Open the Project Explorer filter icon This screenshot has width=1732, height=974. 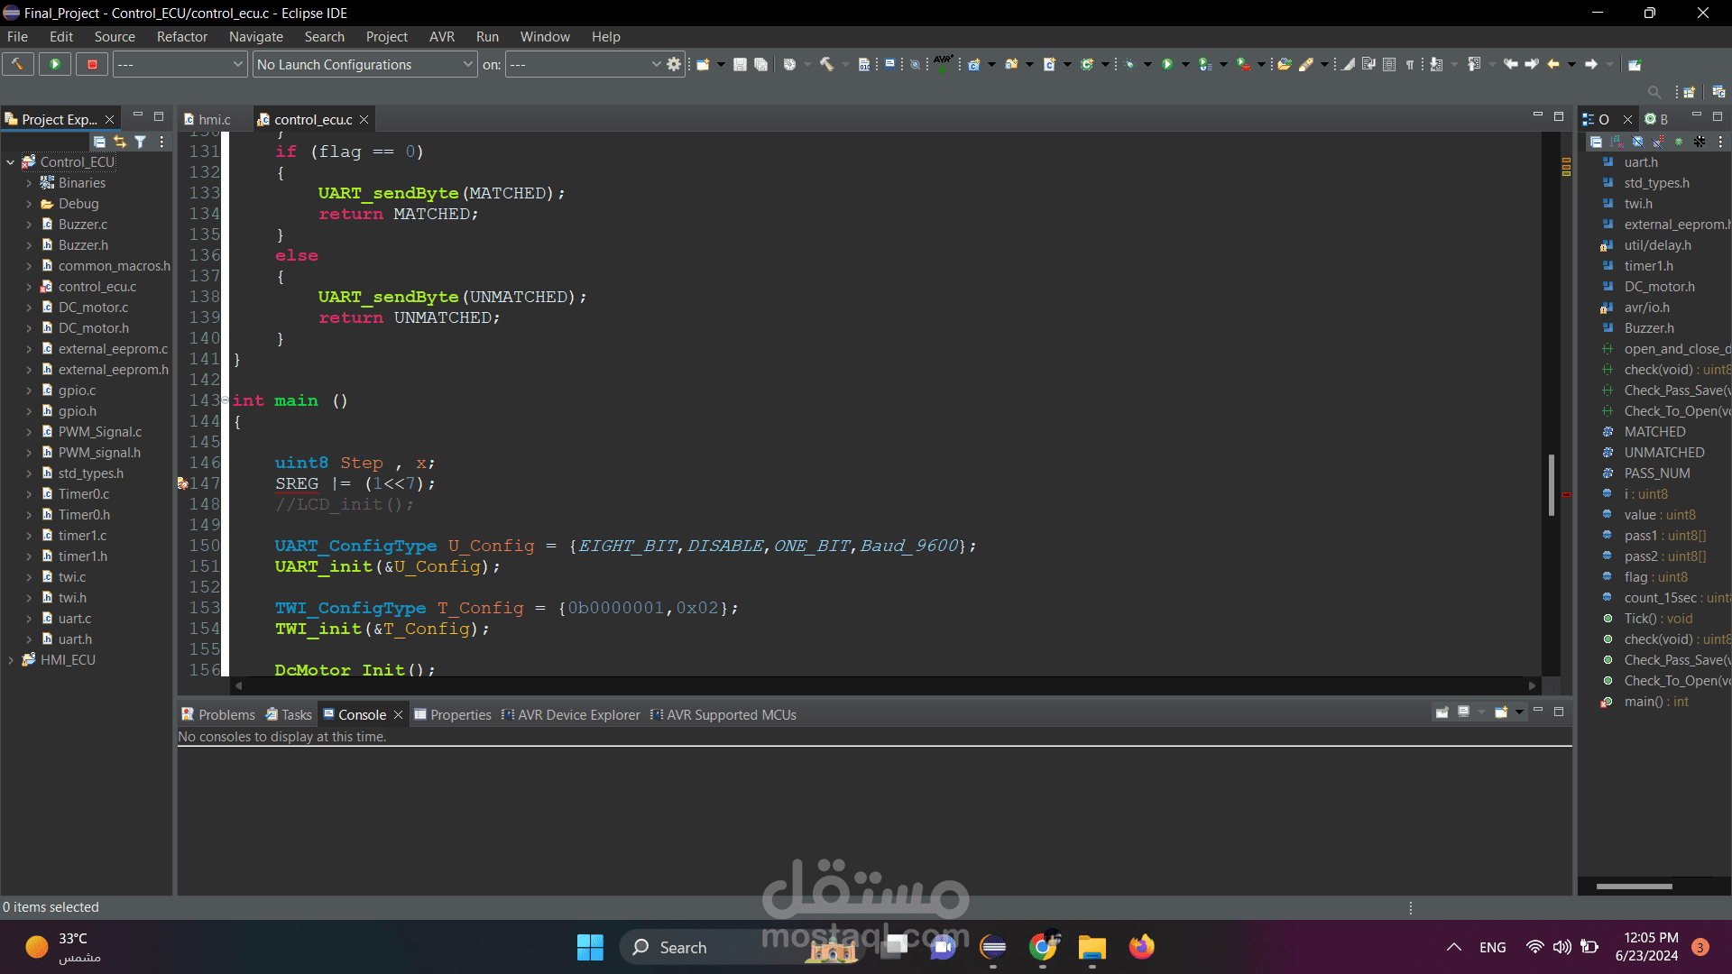coord(141,142)
